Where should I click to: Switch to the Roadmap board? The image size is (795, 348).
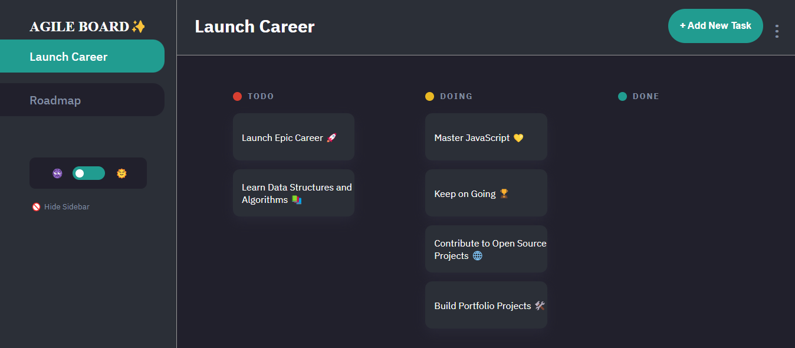coord(81,100)
